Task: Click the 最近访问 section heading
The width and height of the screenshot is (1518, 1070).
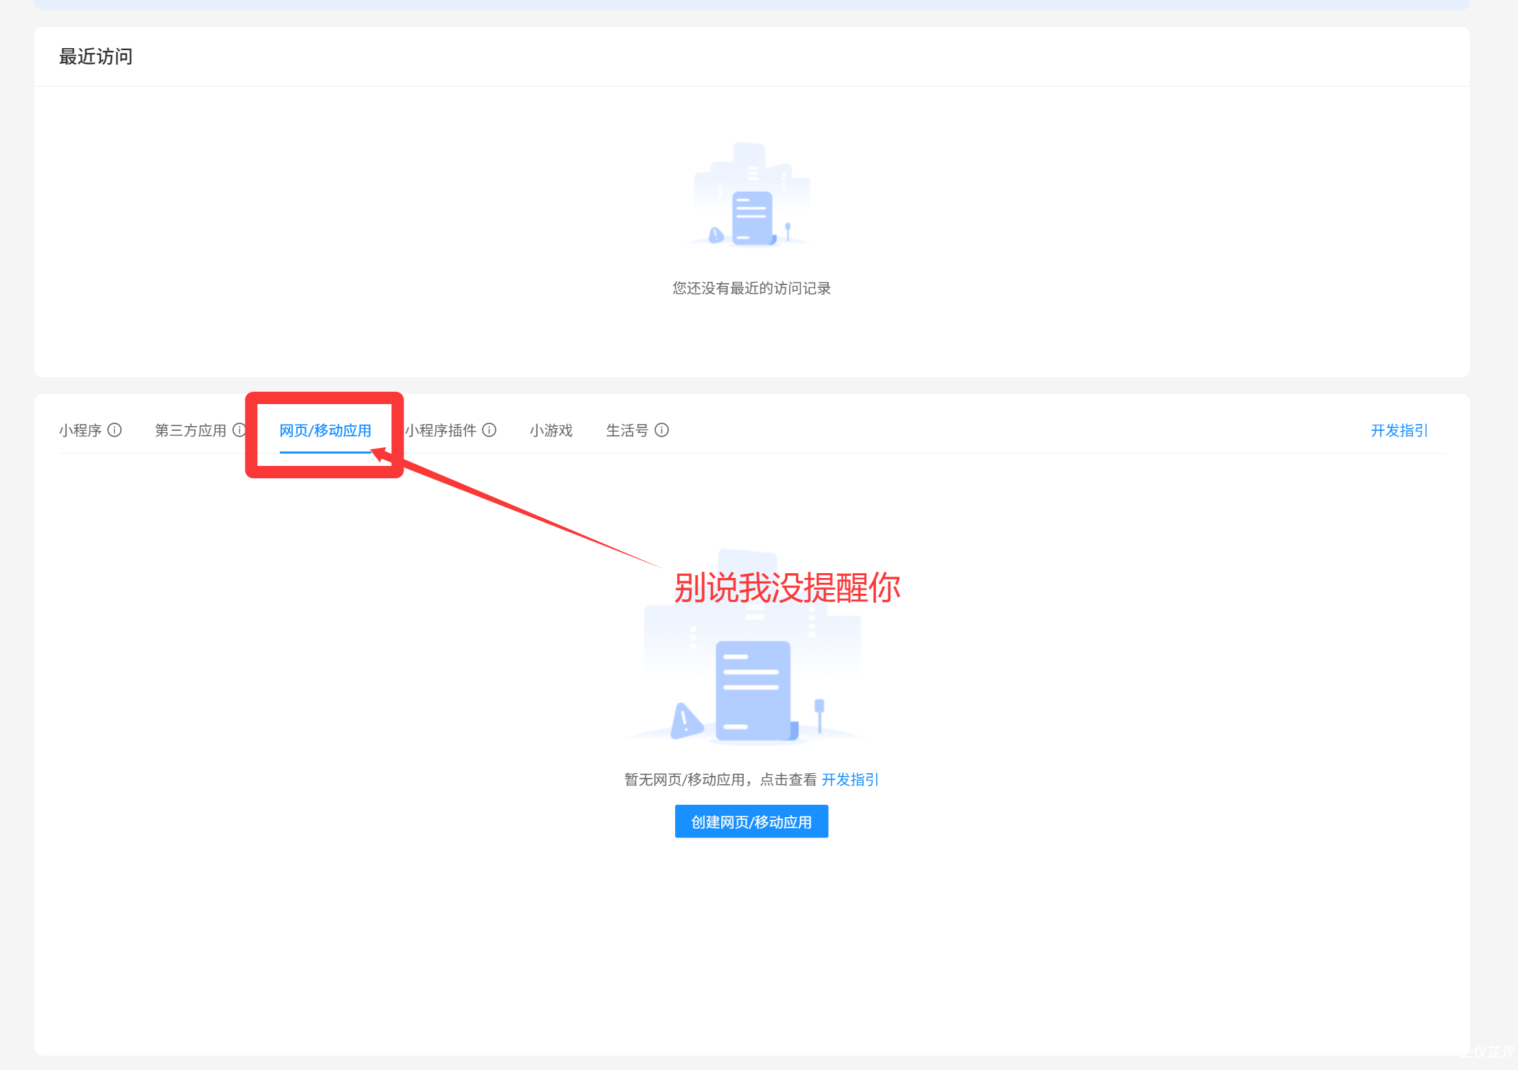Action: point(96,56)
